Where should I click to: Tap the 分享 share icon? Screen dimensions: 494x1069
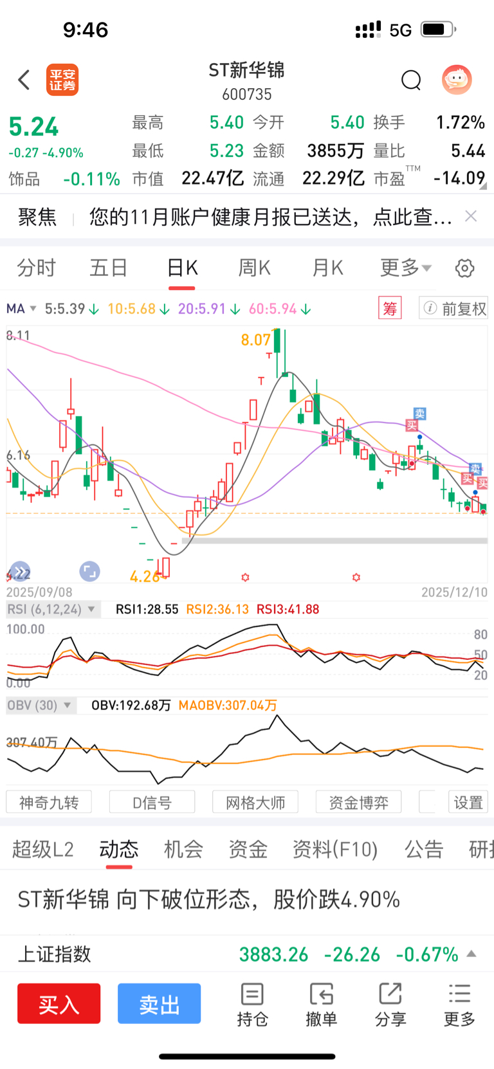390,994
